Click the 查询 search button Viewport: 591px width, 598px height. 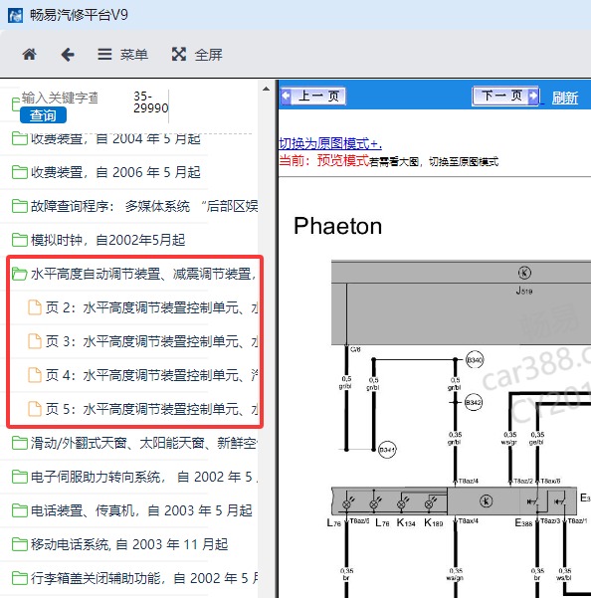tap(43, 115)
